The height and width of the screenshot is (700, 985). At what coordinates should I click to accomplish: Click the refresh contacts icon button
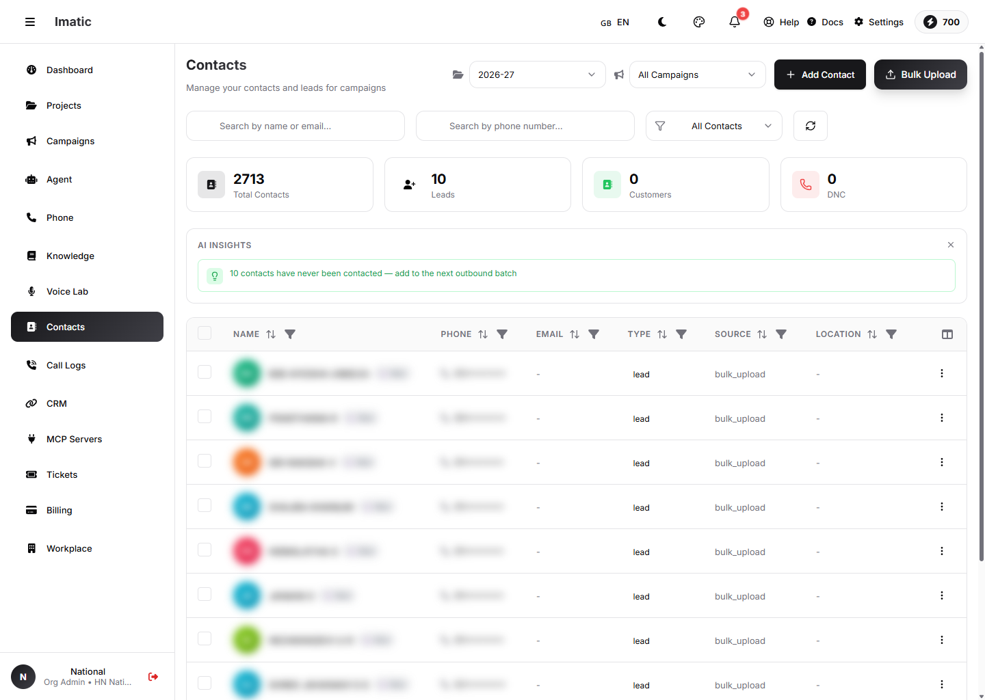point(811,126)
